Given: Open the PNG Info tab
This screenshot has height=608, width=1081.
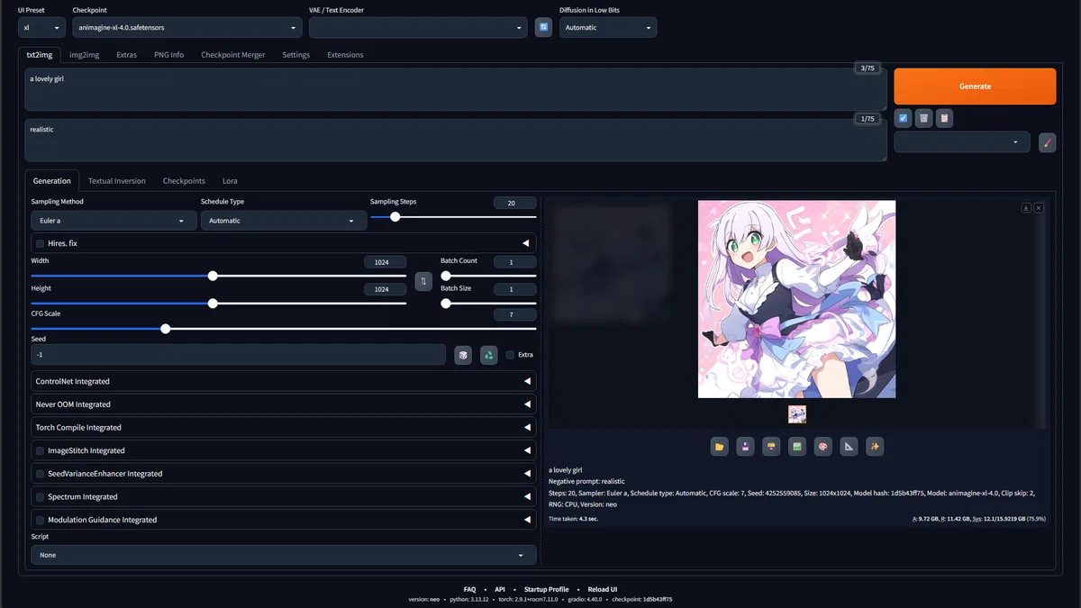Looking at the screenshot, I should pyautogui.click(x=168, y=55).
